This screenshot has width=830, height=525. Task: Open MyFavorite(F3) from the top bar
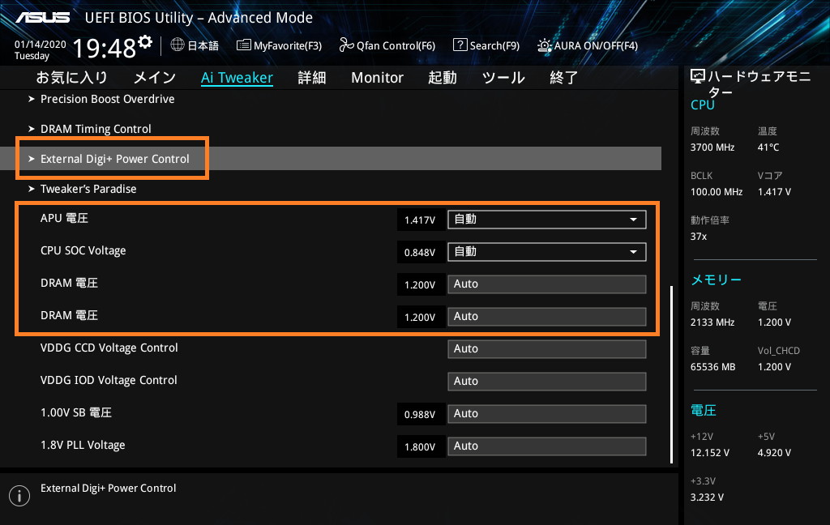[x=243, y=45]
